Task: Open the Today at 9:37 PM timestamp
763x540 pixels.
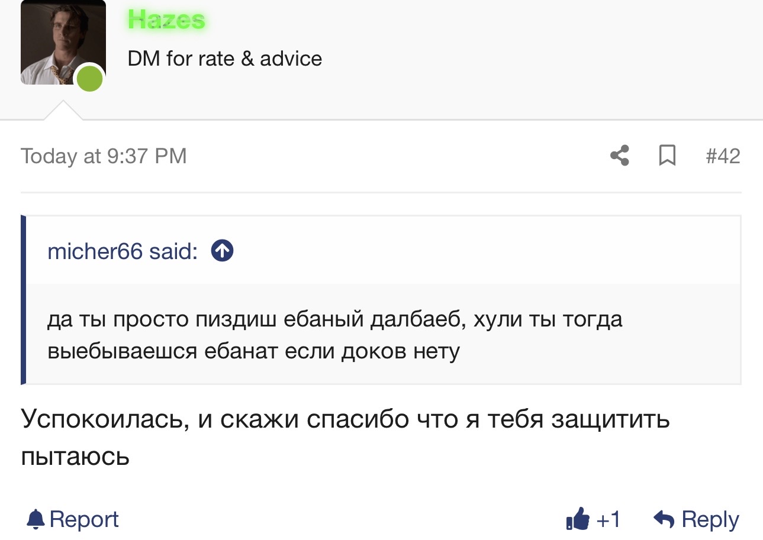Action: (104, 156)
